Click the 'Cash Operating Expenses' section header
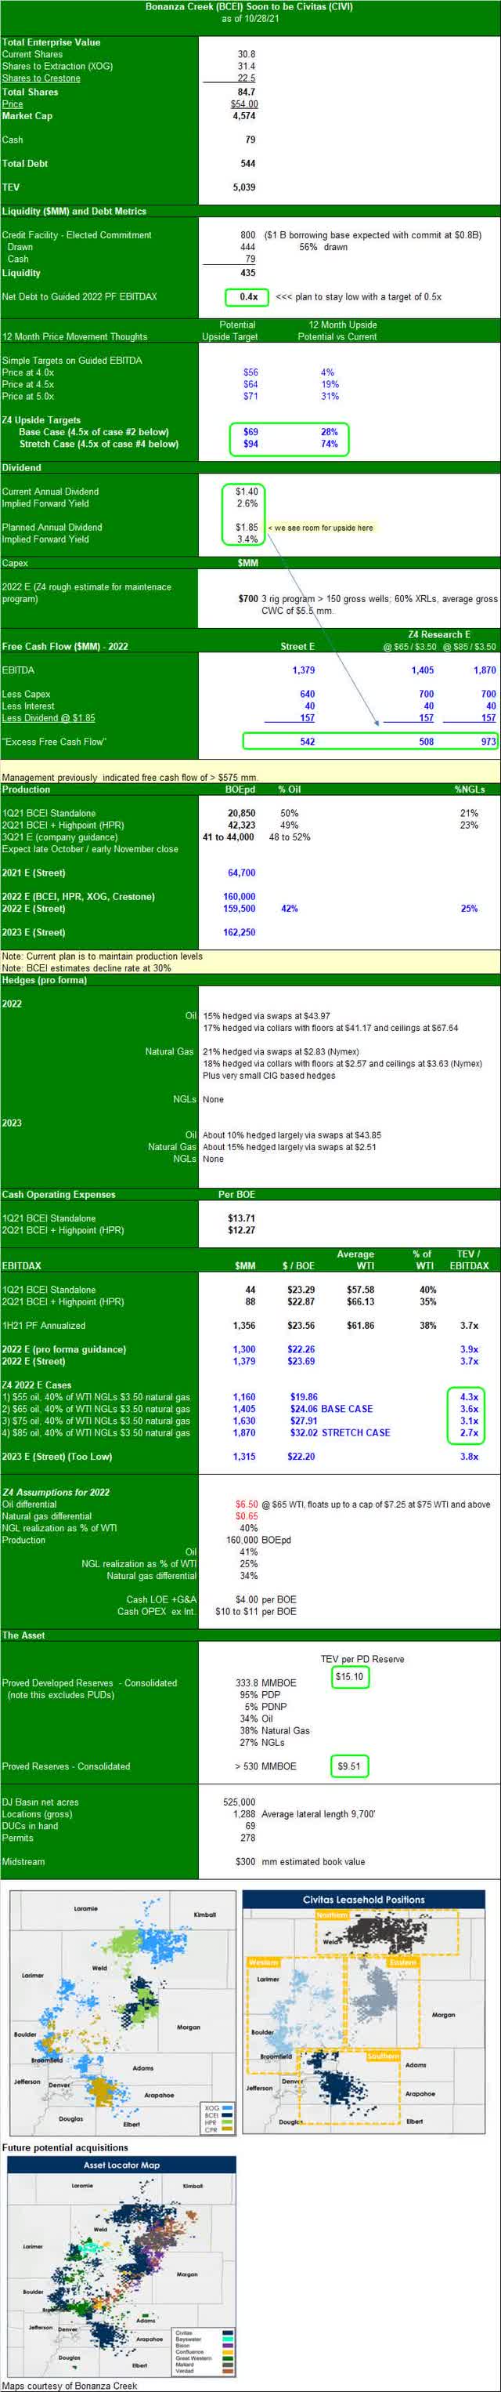501x2392 pixels. [x=59, y=1195]
